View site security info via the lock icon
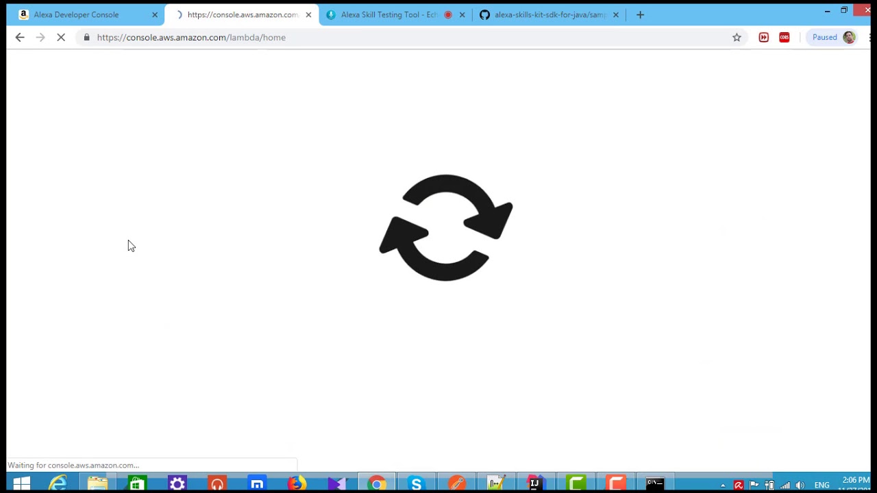 (x=86, y=38)
